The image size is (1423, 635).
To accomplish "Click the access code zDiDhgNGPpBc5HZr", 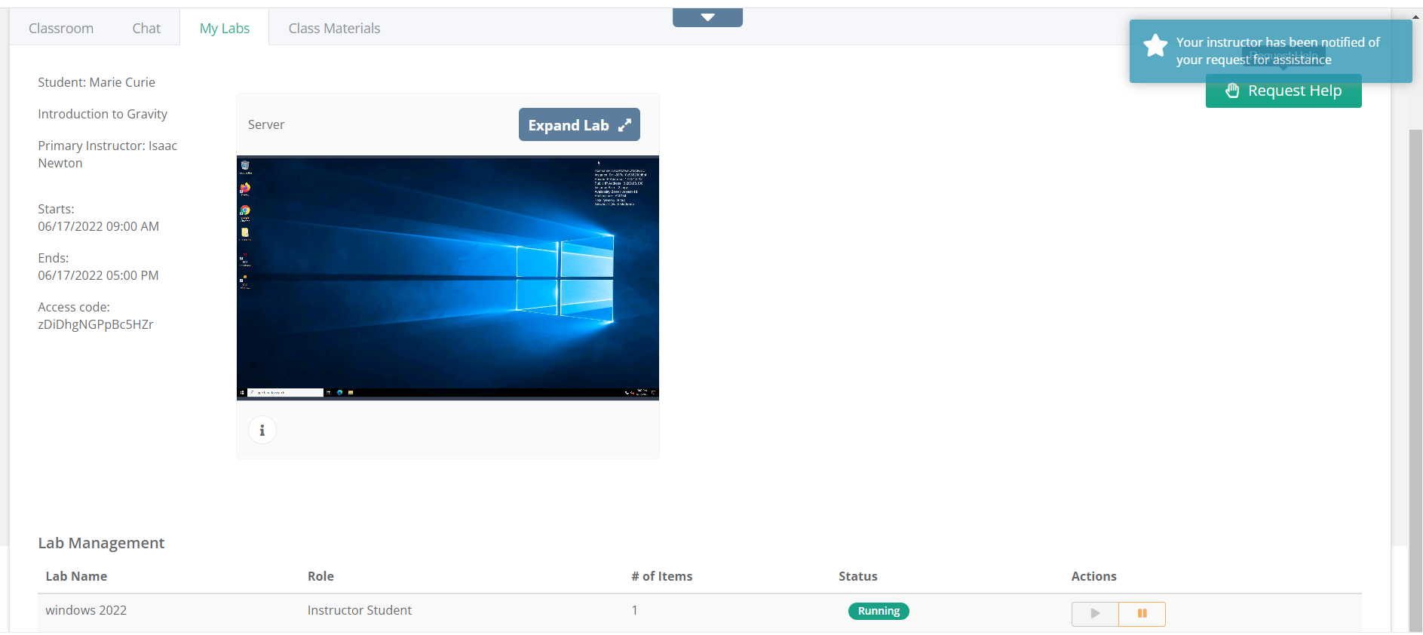I will 96,324.
